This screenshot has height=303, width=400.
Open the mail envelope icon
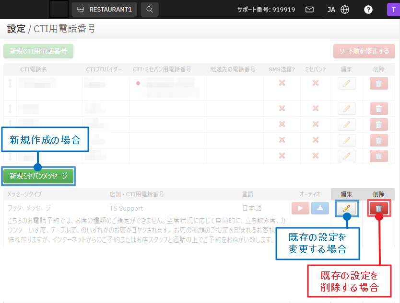pos(309,9)
